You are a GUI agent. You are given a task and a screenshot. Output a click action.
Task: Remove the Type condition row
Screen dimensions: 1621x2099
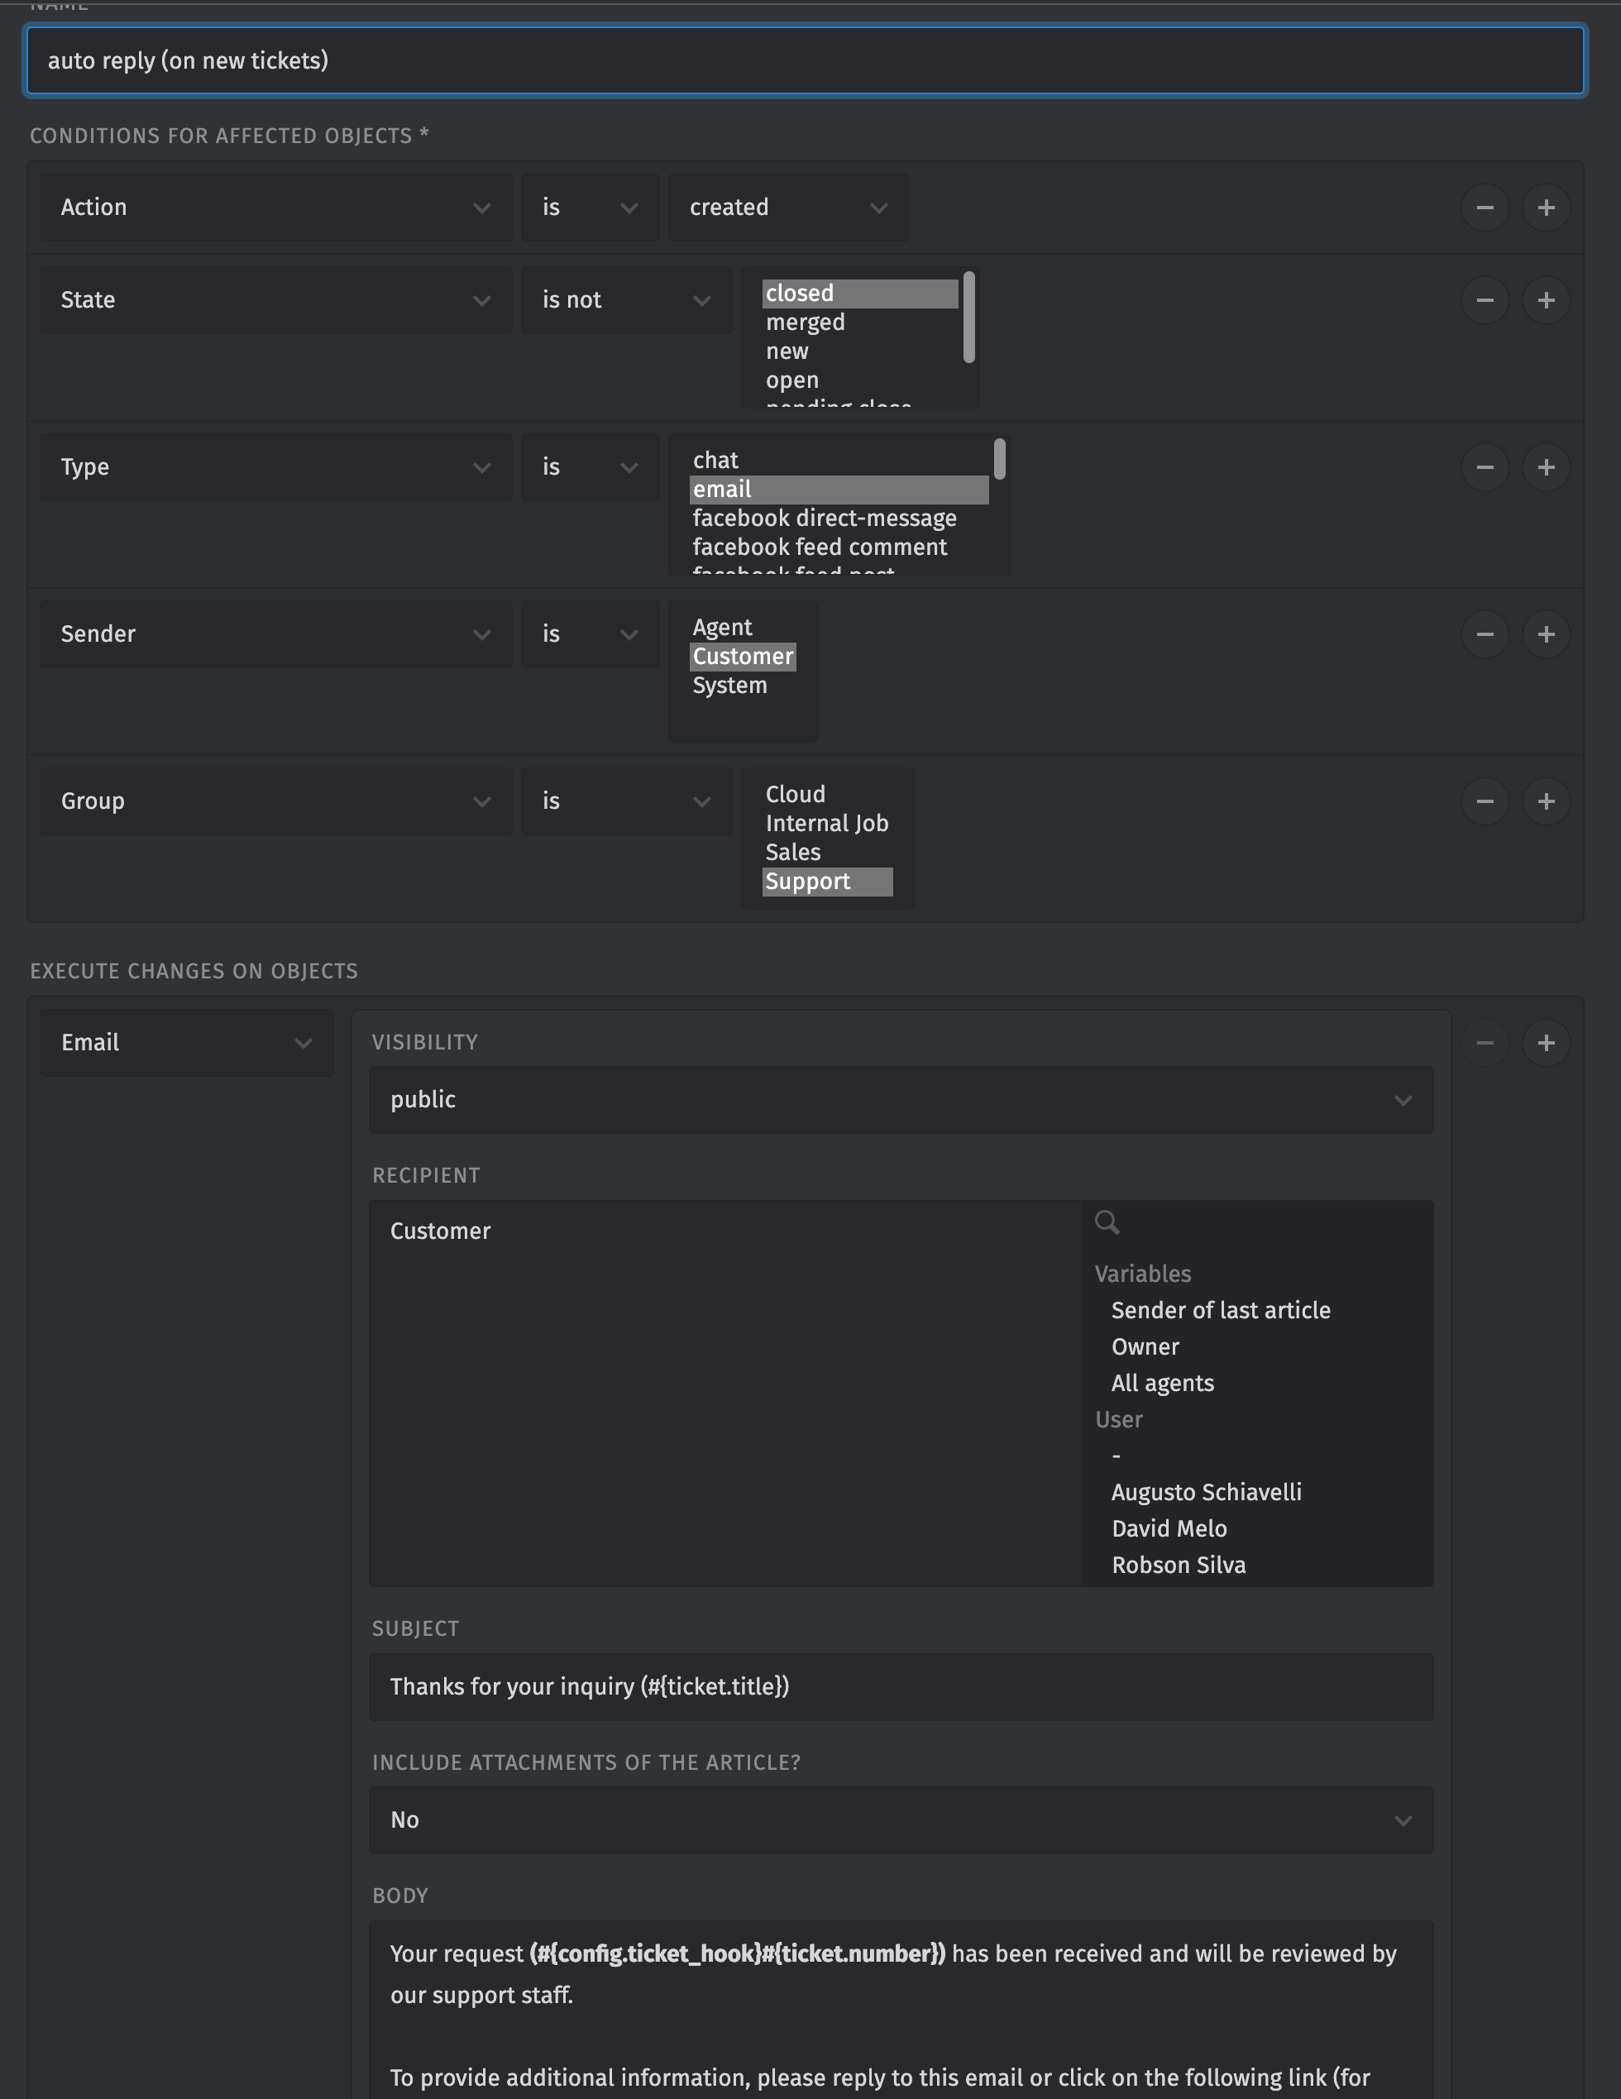coord(1485,467)
